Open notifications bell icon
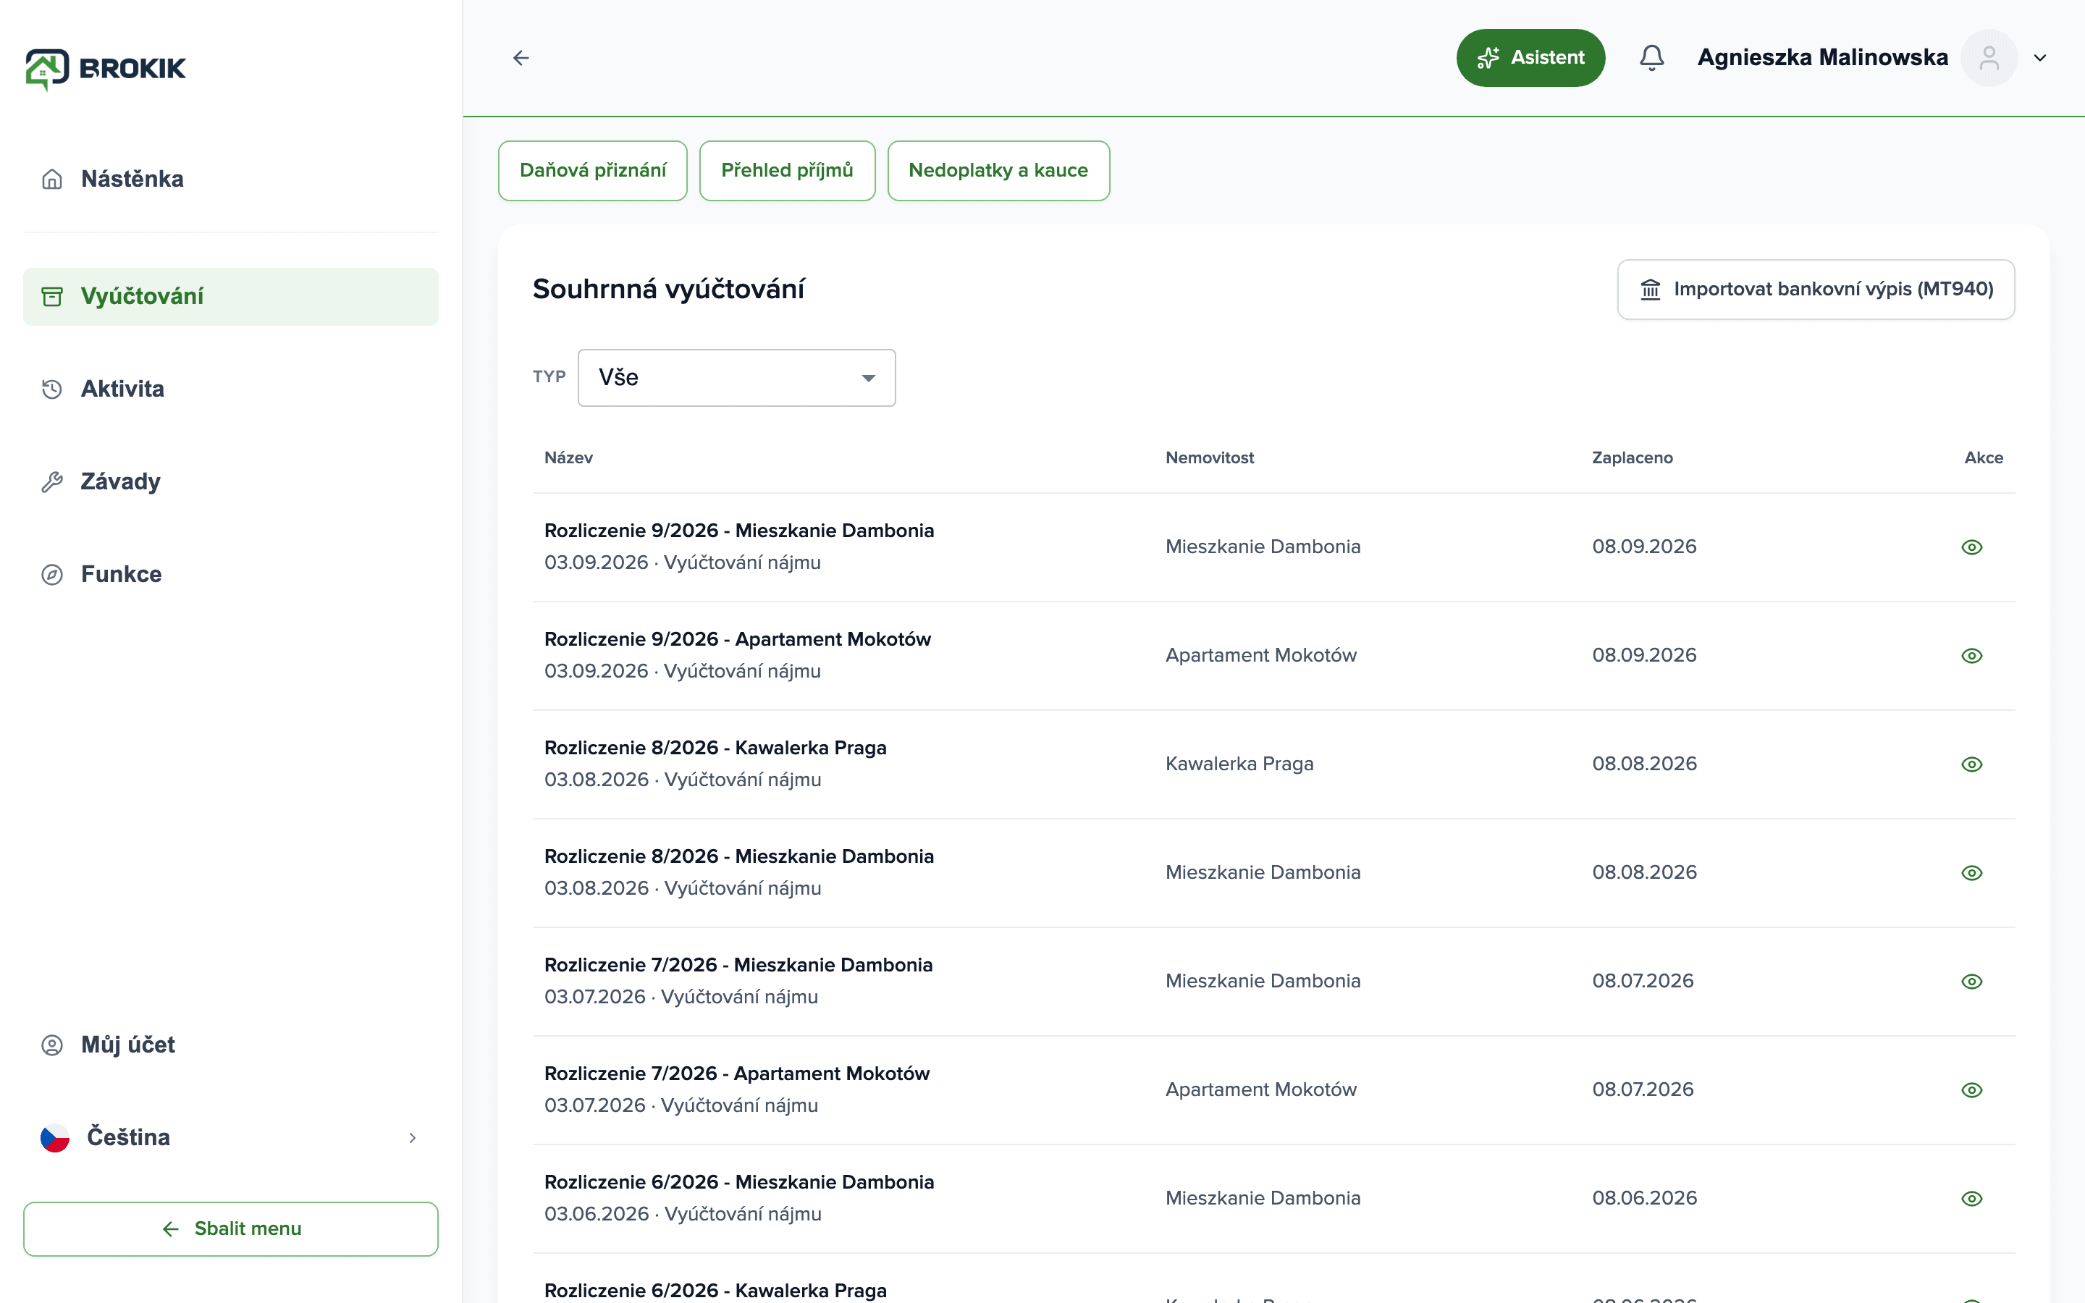2085x1303 pixels. pos(1651,58)
